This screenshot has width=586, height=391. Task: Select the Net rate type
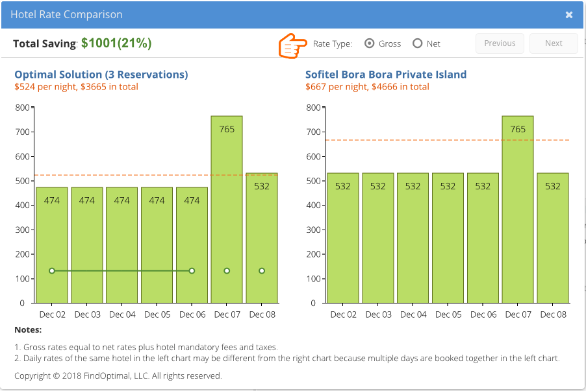[418, 43]
